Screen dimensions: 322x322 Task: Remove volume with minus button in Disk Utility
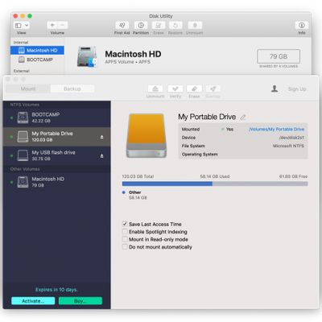(63, 25)
